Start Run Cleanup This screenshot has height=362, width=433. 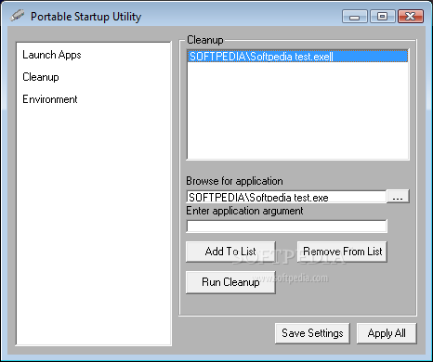(x=230, y=282)
